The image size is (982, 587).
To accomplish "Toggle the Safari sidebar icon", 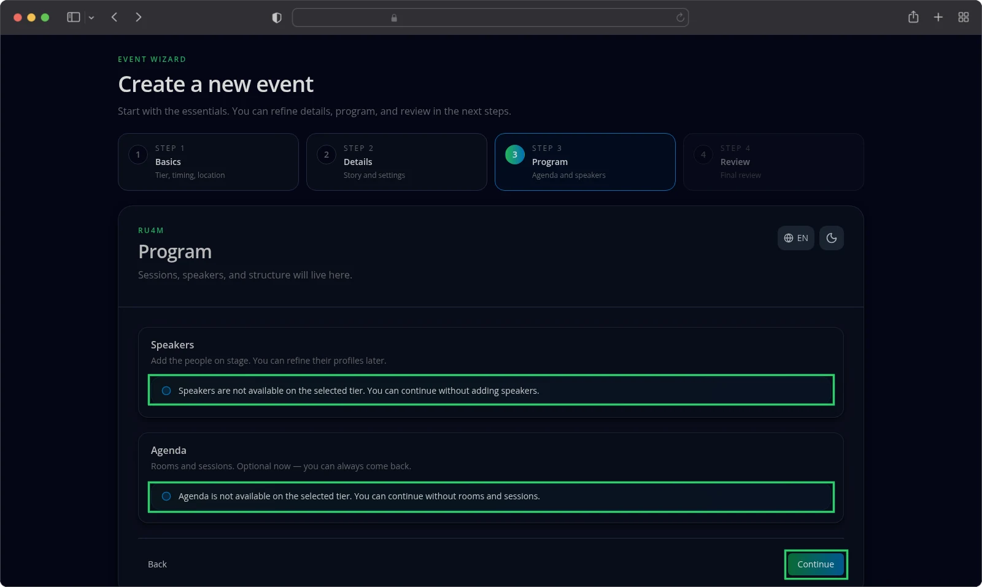I will click(x=74, y=17).
